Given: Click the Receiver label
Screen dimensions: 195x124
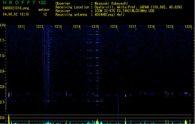Looking at the screenshot, I should (63, 11).
